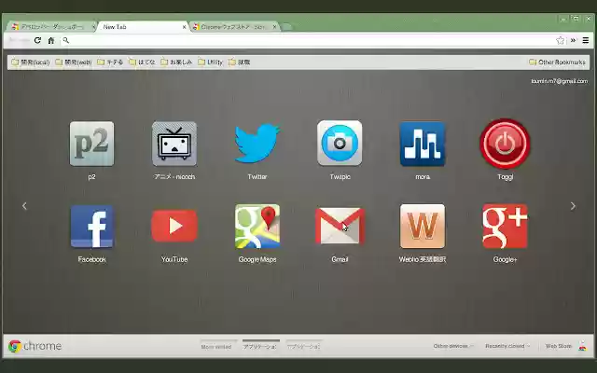Open the mora music app

point(423,144)
